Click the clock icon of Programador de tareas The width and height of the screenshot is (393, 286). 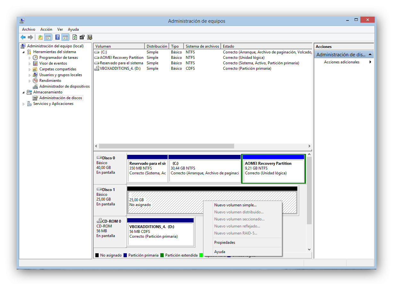[x=35, y=58]
